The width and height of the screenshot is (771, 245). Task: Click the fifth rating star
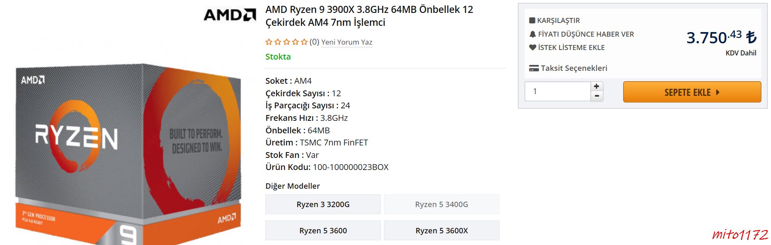click(x=304, y=42)
